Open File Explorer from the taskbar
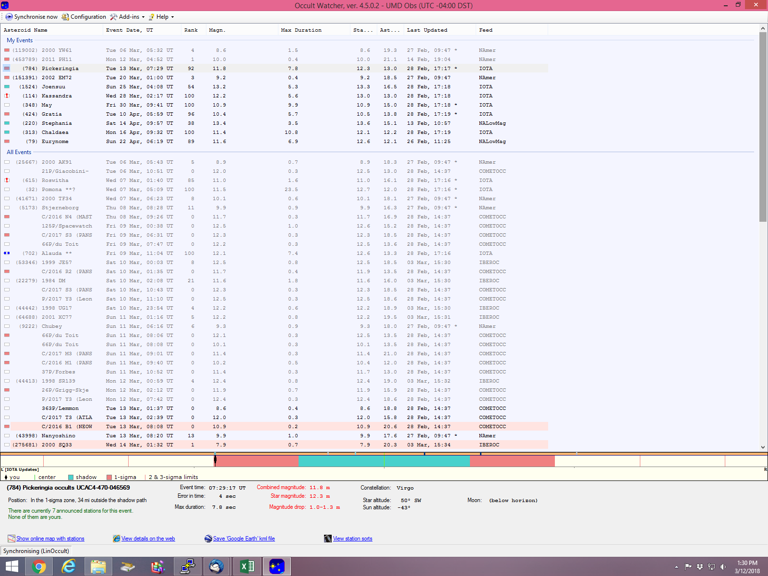This screenshot has height=576, width=768. (98, 567)
